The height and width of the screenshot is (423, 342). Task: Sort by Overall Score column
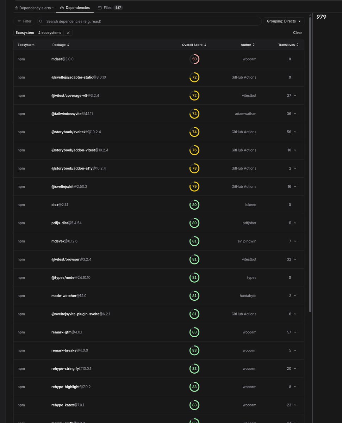(194, 45)
